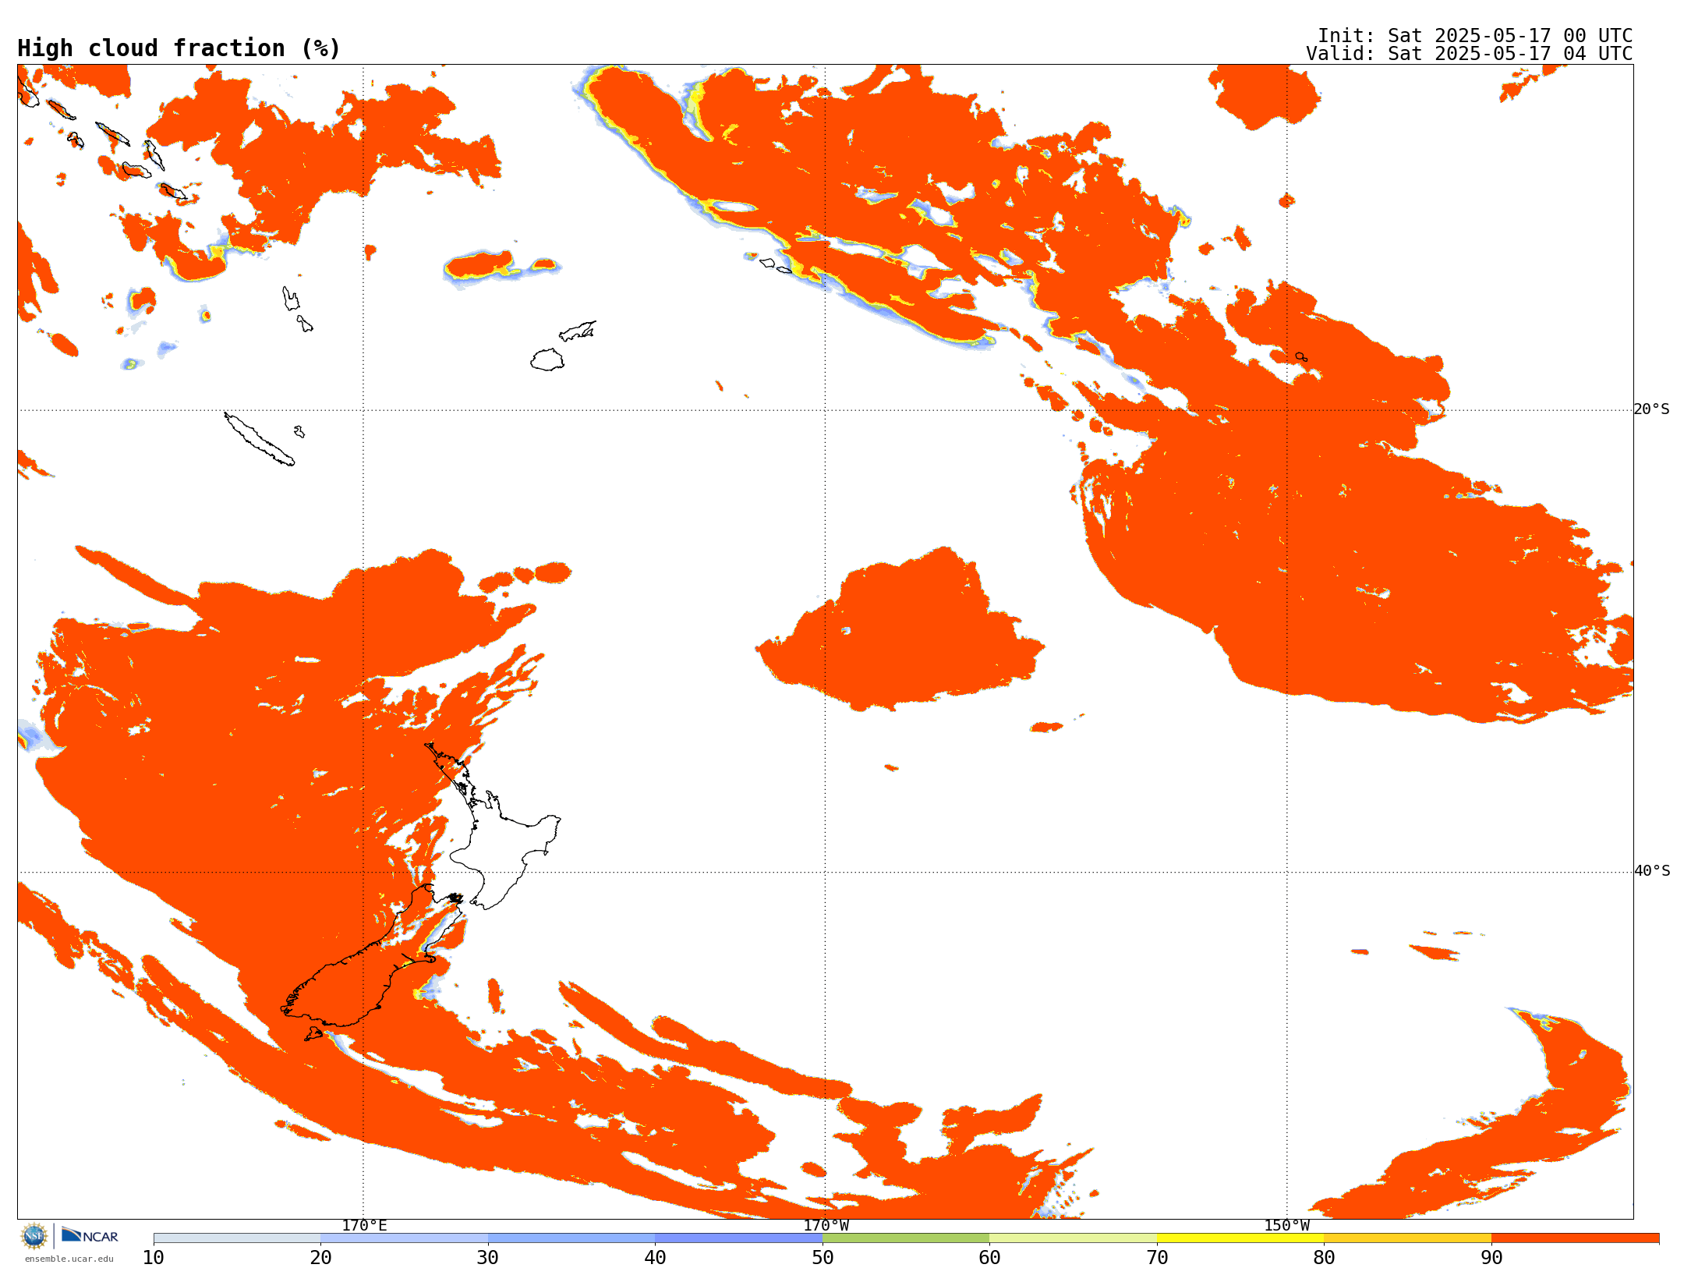Click the 60-70 pale yellow-green colorbar segment
The height and width of the screenshot is (1268, 1684).
[x=1073, y=1238]
